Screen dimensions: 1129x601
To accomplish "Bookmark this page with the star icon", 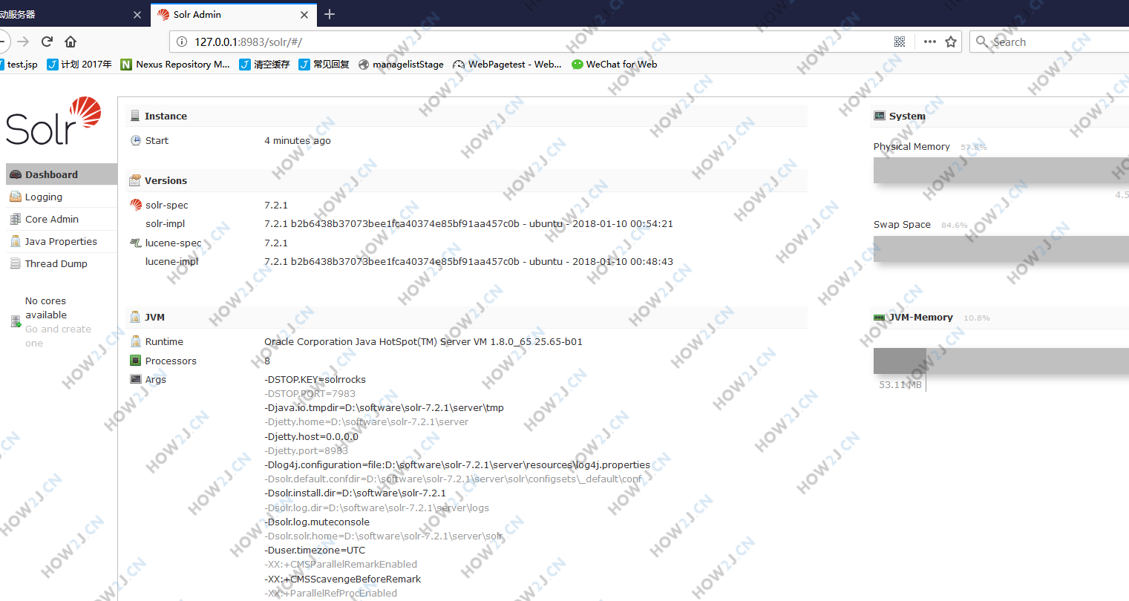I will click(x=951, y=42).
